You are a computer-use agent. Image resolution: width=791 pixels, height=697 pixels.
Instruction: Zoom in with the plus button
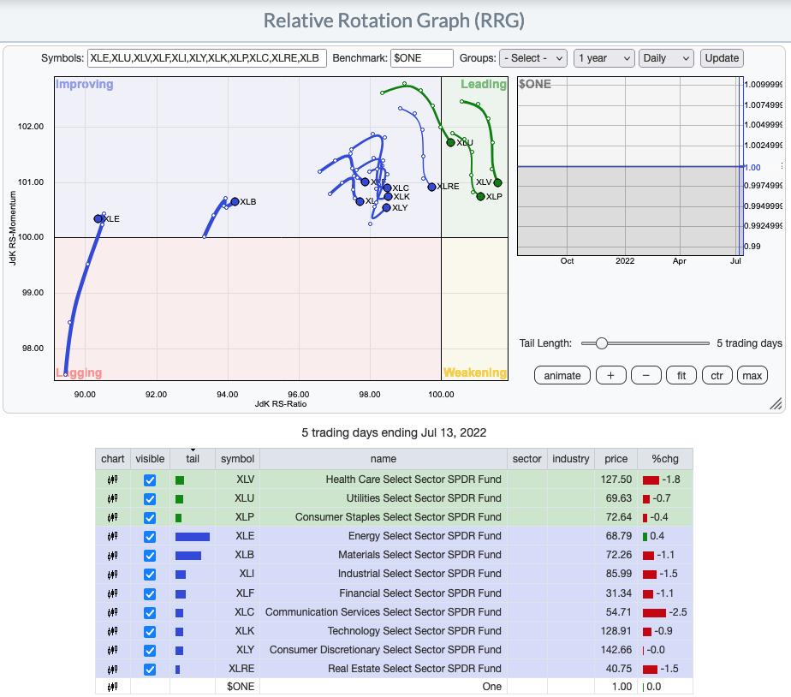610,376
